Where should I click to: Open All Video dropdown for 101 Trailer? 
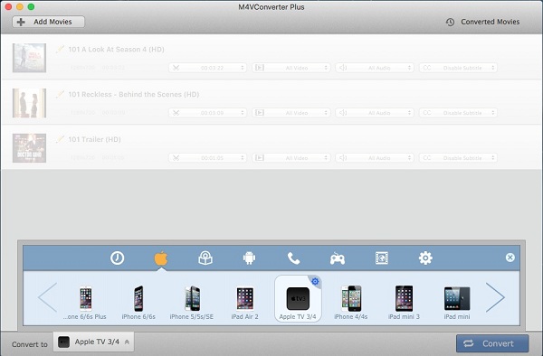point(291,157)
